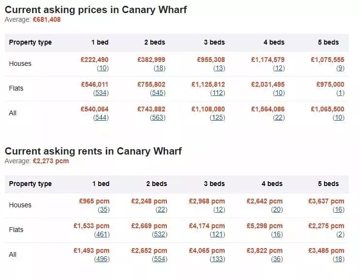Open the (496) all one-bed rentals link
Viewport: 360px width, 280px height.
click(x=102, y=259)
